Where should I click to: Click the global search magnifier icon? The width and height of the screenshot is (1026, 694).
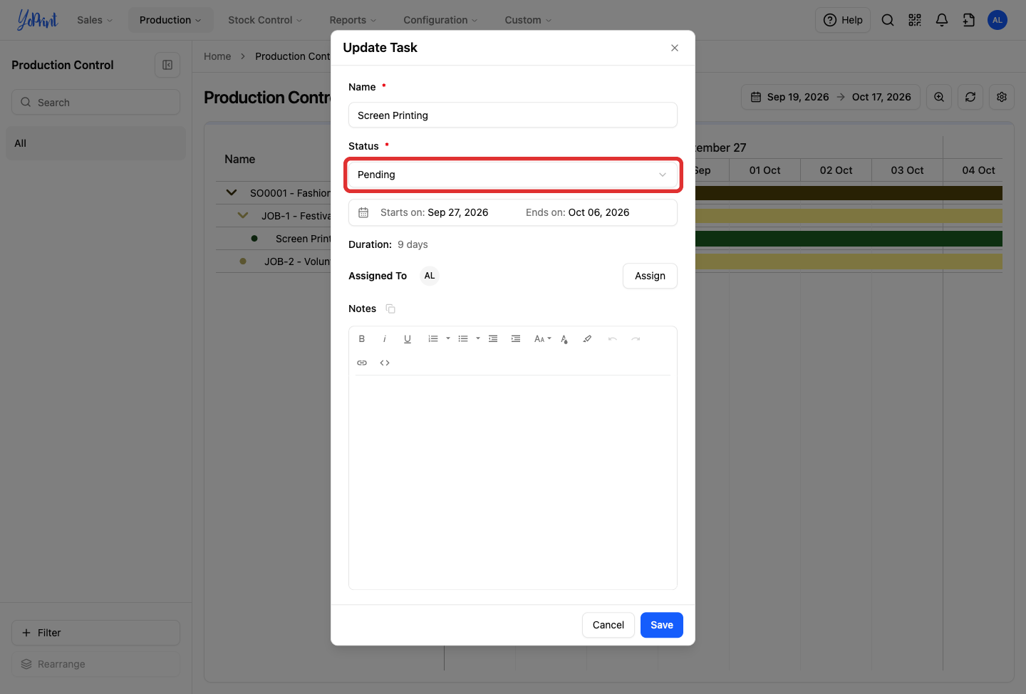(888, 20)
